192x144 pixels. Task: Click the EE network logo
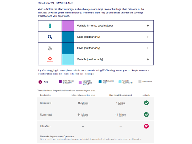coord(50,26)
